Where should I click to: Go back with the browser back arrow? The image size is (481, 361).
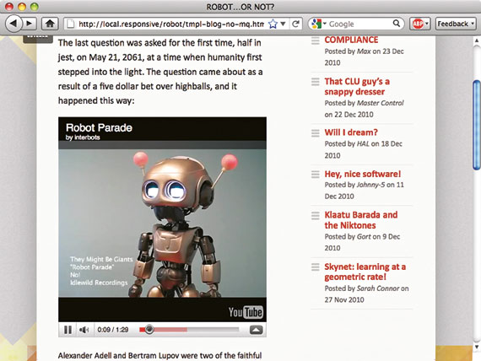tap(14, 24)
